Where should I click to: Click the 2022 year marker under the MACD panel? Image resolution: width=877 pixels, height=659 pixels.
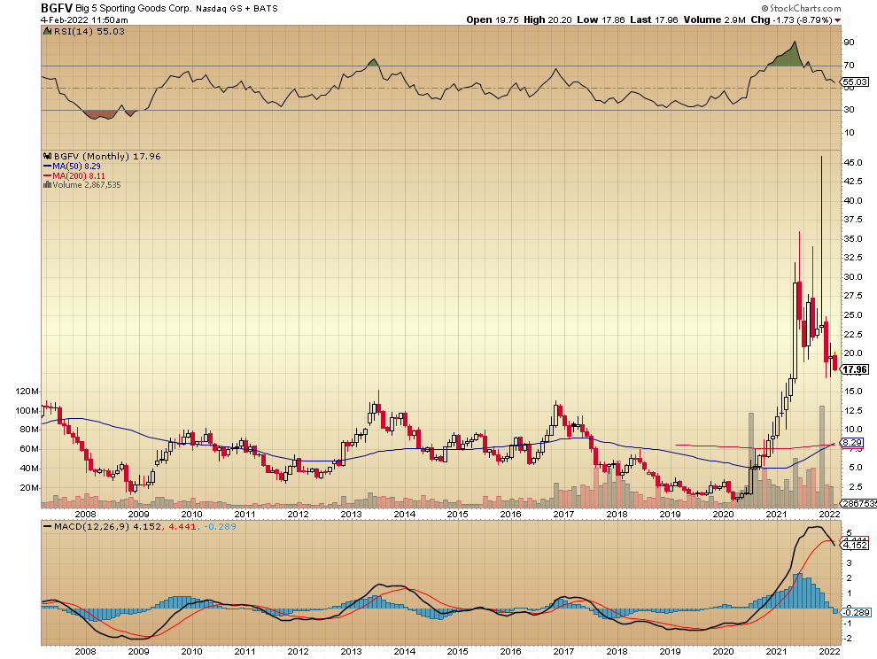[x=829, y=652]
